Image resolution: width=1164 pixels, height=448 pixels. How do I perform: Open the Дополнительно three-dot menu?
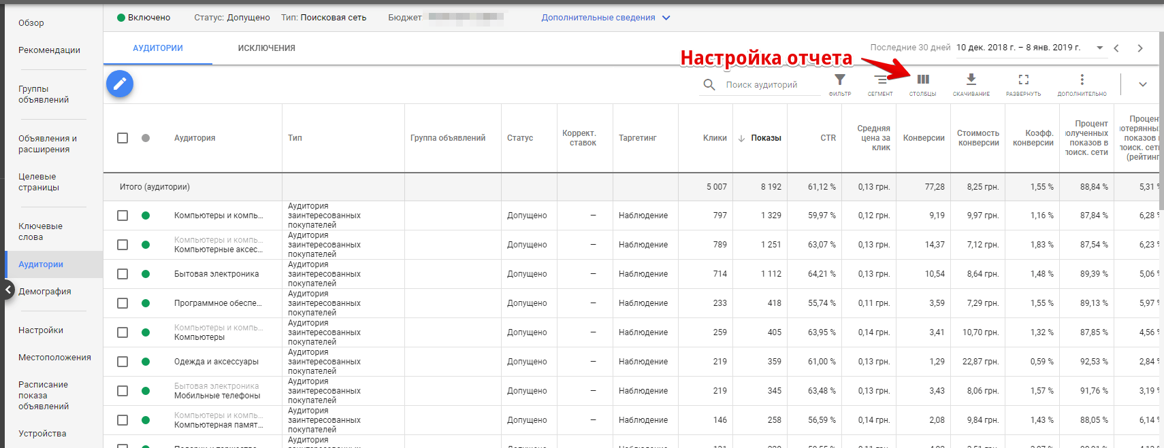pos(1082,80)
